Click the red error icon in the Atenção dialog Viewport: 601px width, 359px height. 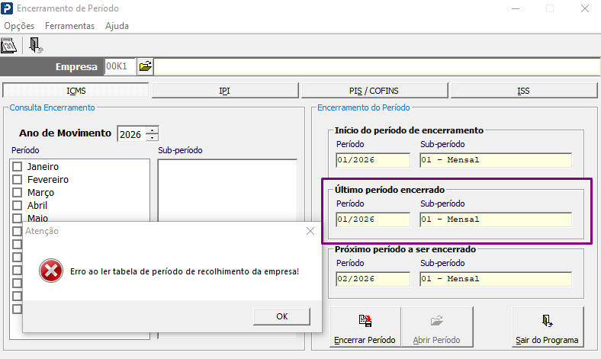tap(51, 271)
